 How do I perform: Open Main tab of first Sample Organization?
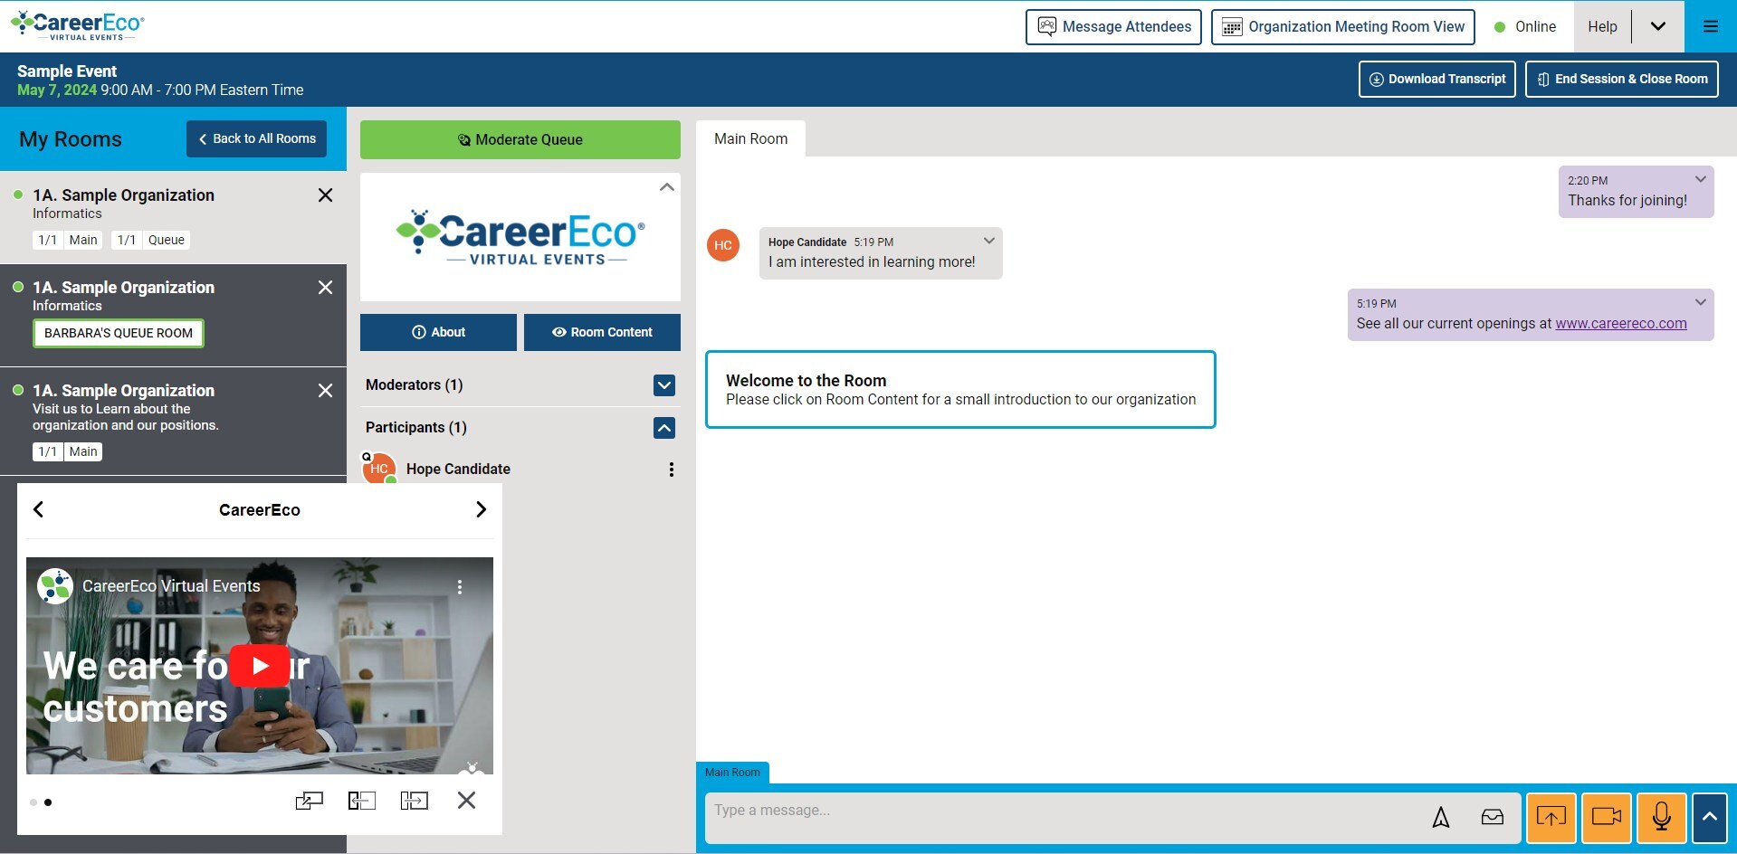[68, 240]
